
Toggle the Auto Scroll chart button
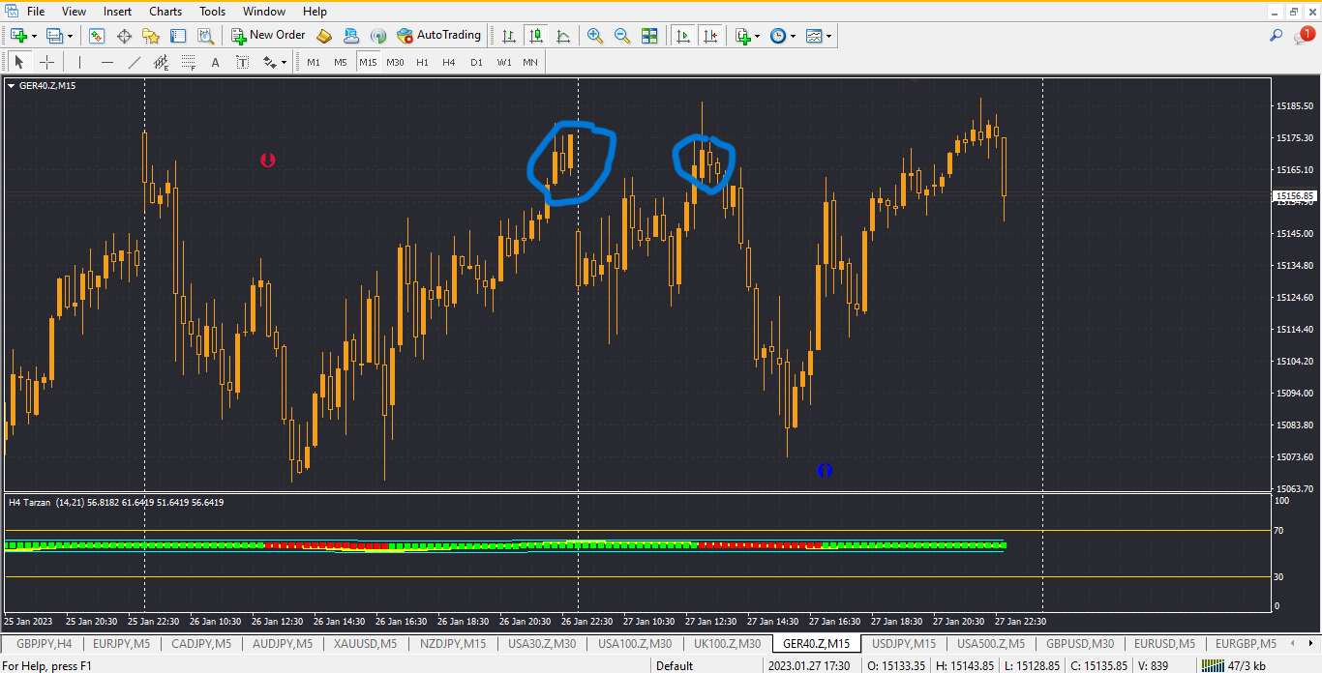[683, 36]
